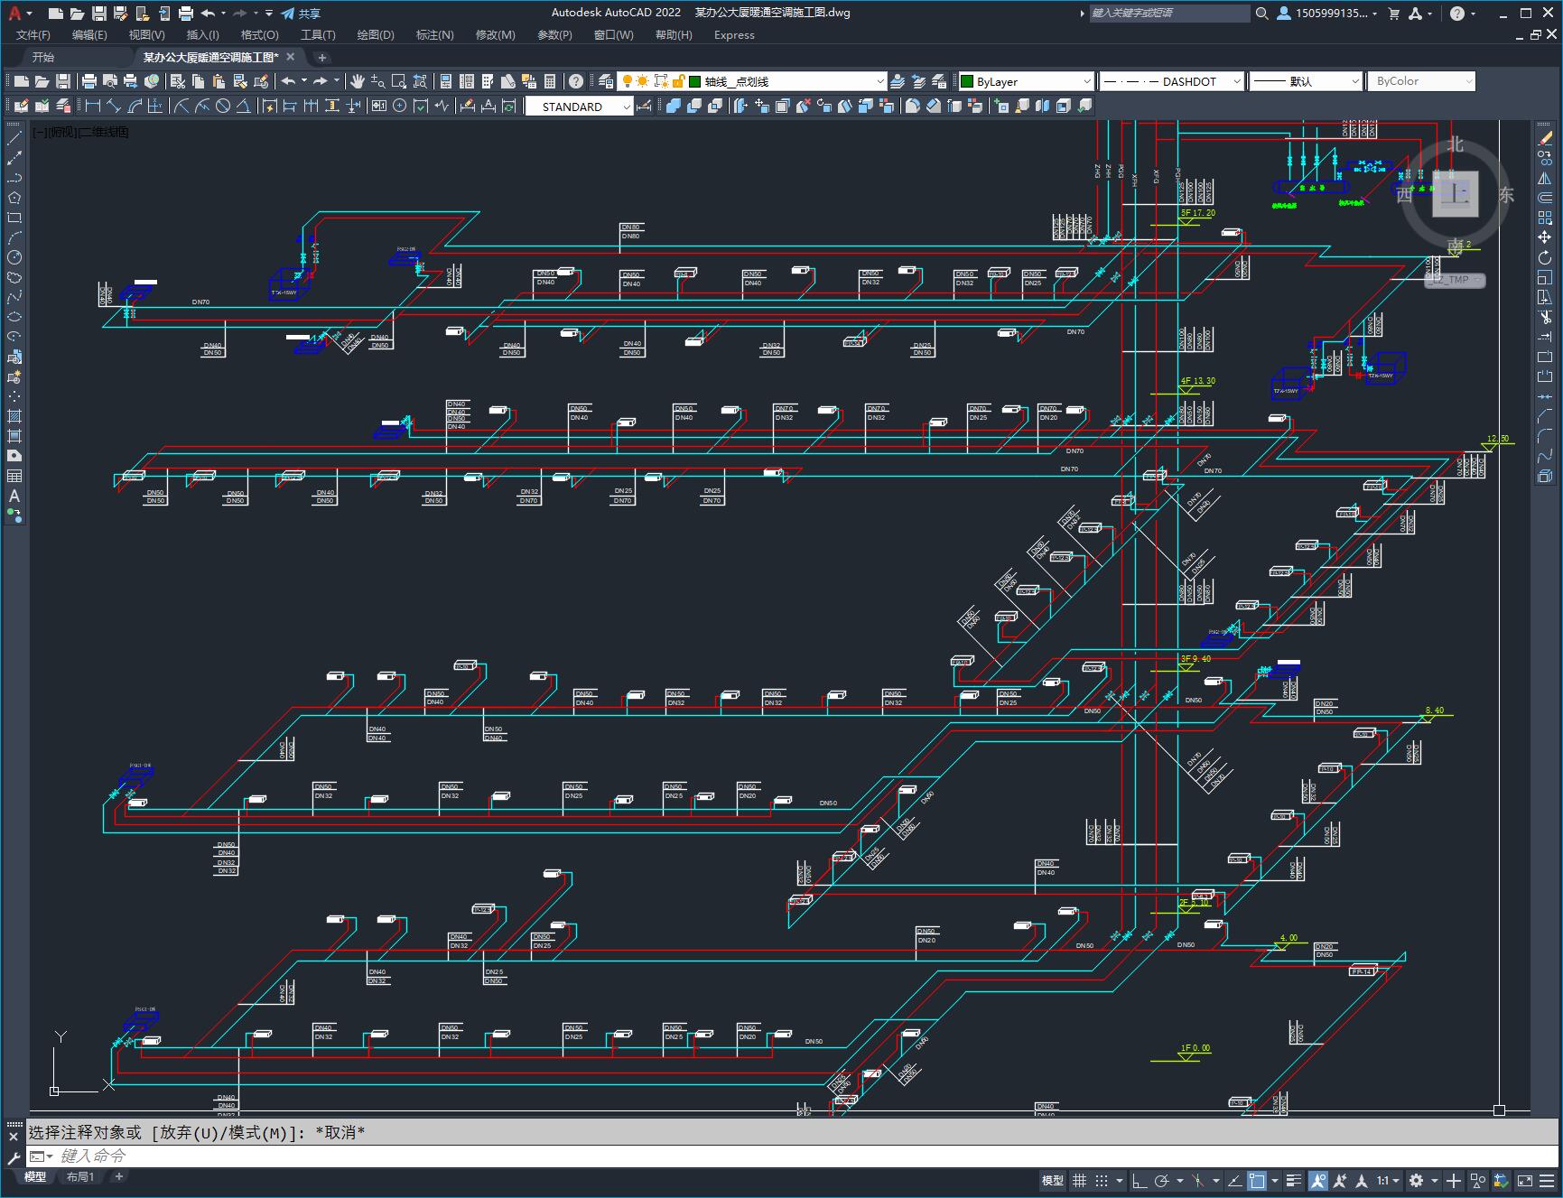
Task: Expand the Quick Access Toolbar customize arrow
Action: (269, 14)
